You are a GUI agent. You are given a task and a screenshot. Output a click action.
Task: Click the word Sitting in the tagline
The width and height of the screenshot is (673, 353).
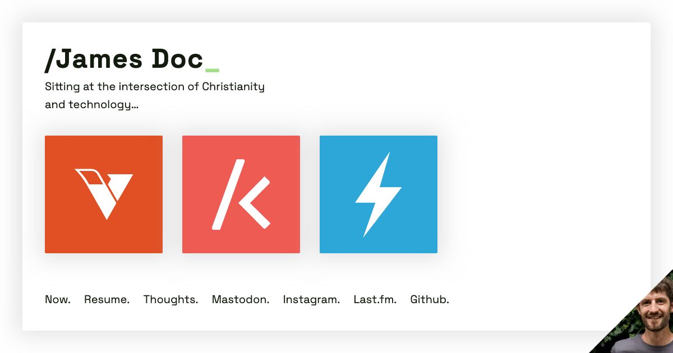59,87
